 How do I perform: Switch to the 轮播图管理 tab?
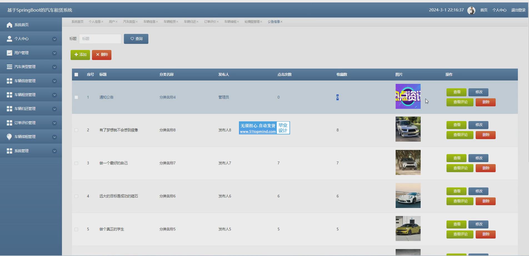(252, 22)
